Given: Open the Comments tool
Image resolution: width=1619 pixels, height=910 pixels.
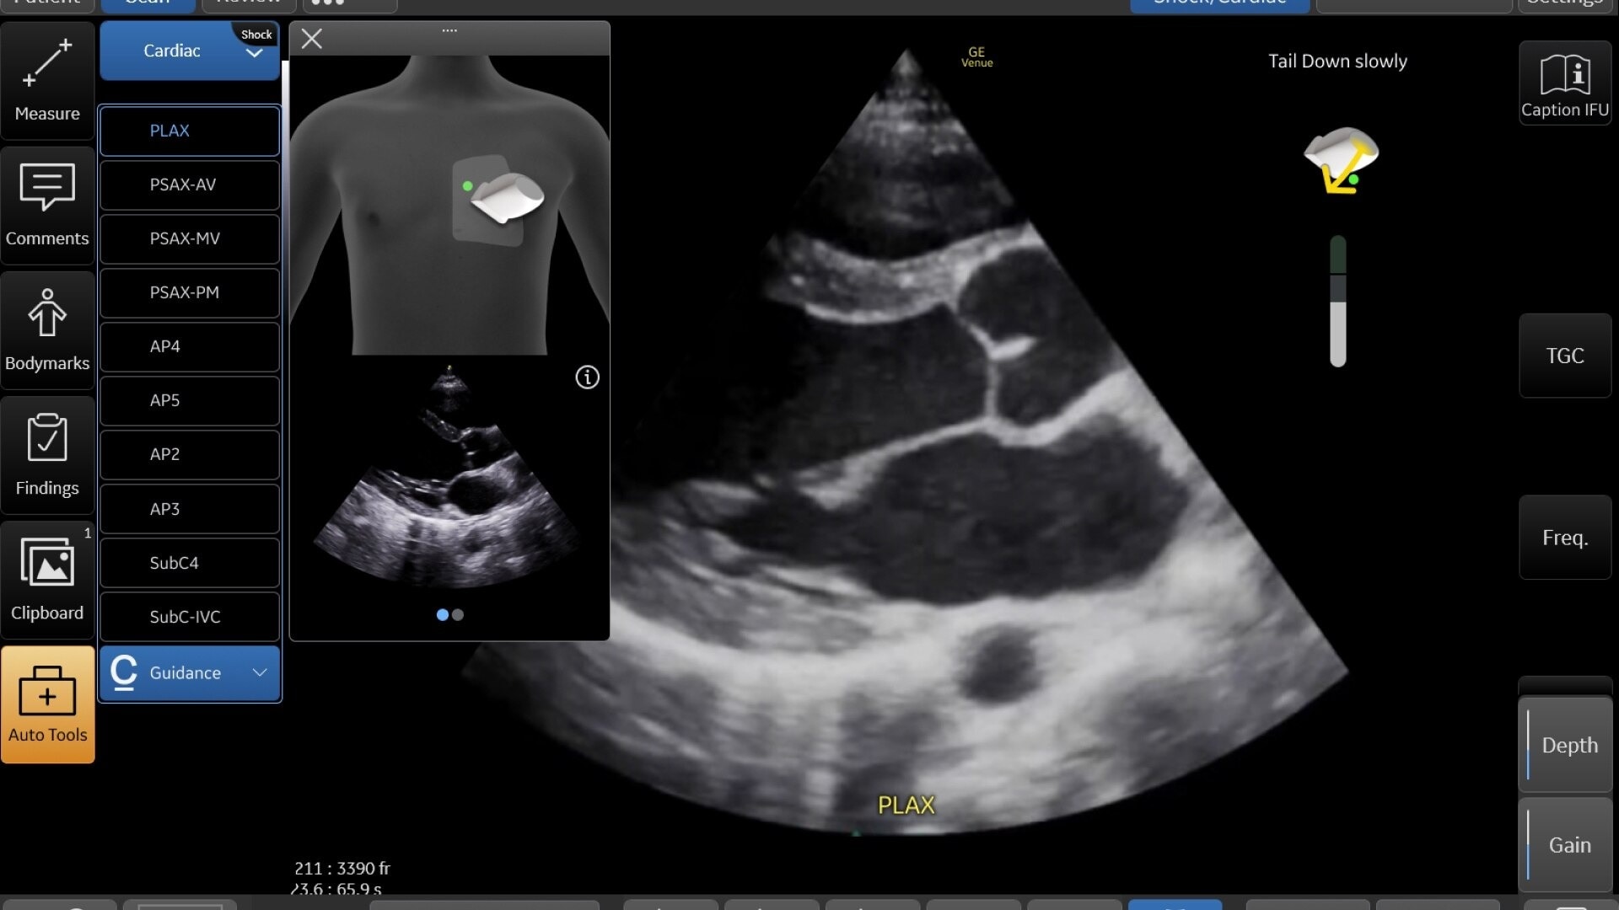Looking at the screenshot, I should pos(47,206).
